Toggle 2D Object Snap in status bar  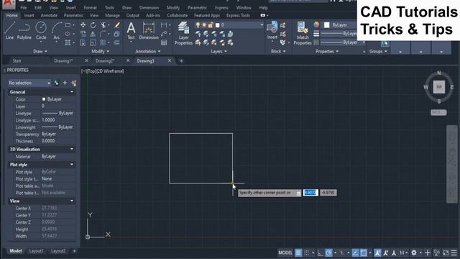(x=364, y=253)
